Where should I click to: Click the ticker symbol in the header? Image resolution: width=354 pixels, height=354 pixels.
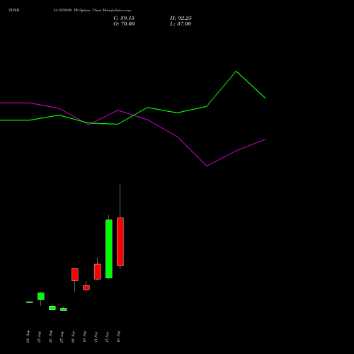14,10
